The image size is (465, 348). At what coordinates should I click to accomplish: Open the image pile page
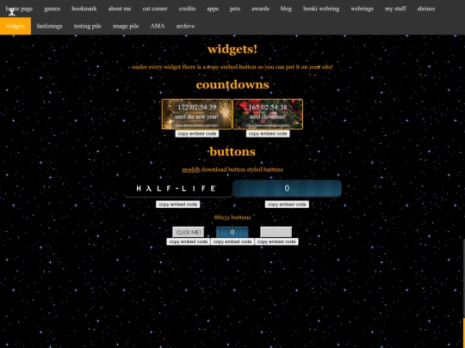click(126, 26)
